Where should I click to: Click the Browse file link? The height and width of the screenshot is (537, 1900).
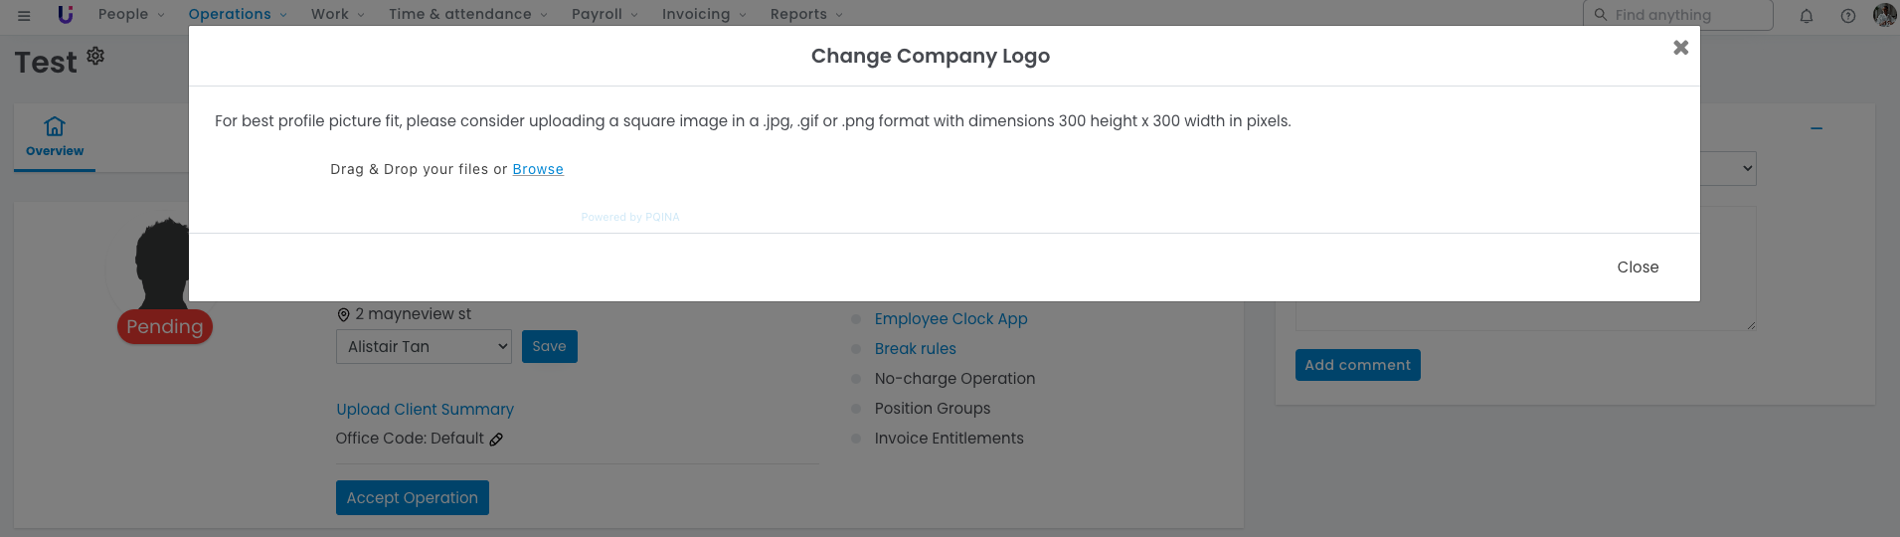[538, 170]
